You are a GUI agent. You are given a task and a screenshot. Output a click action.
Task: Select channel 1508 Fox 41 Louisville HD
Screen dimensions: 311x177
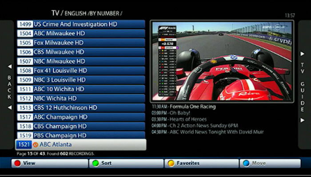click(81, 71)
